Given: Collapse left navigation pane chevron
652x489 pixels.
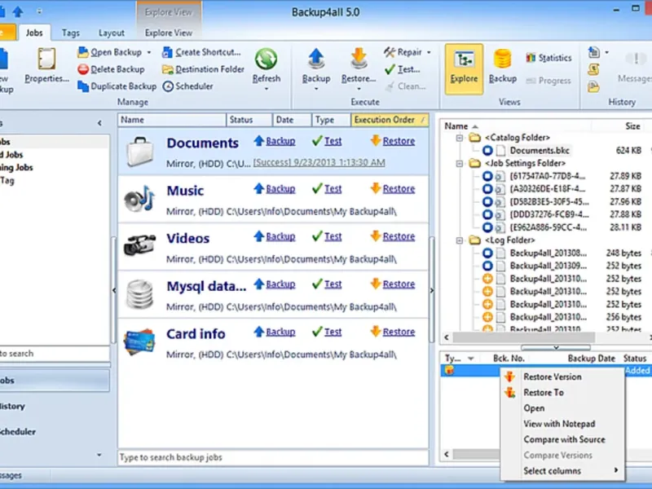Looking at the screenshot, I should pos(99,123).
